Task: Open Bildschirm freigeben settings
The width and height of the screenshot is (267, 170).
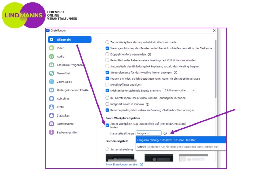Action: click(x=70, y=65)
